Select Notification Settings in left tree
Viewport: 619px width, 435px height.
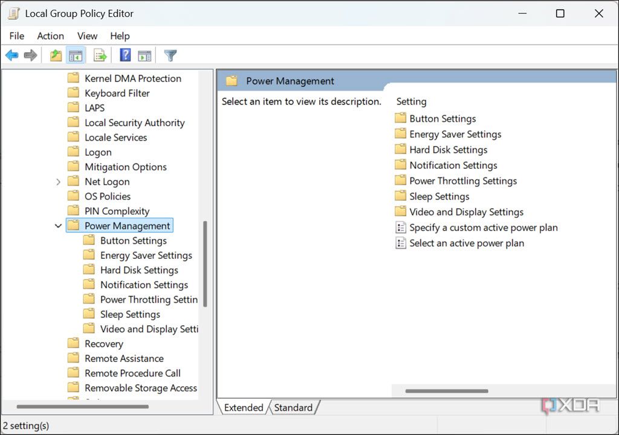(144, 285)
